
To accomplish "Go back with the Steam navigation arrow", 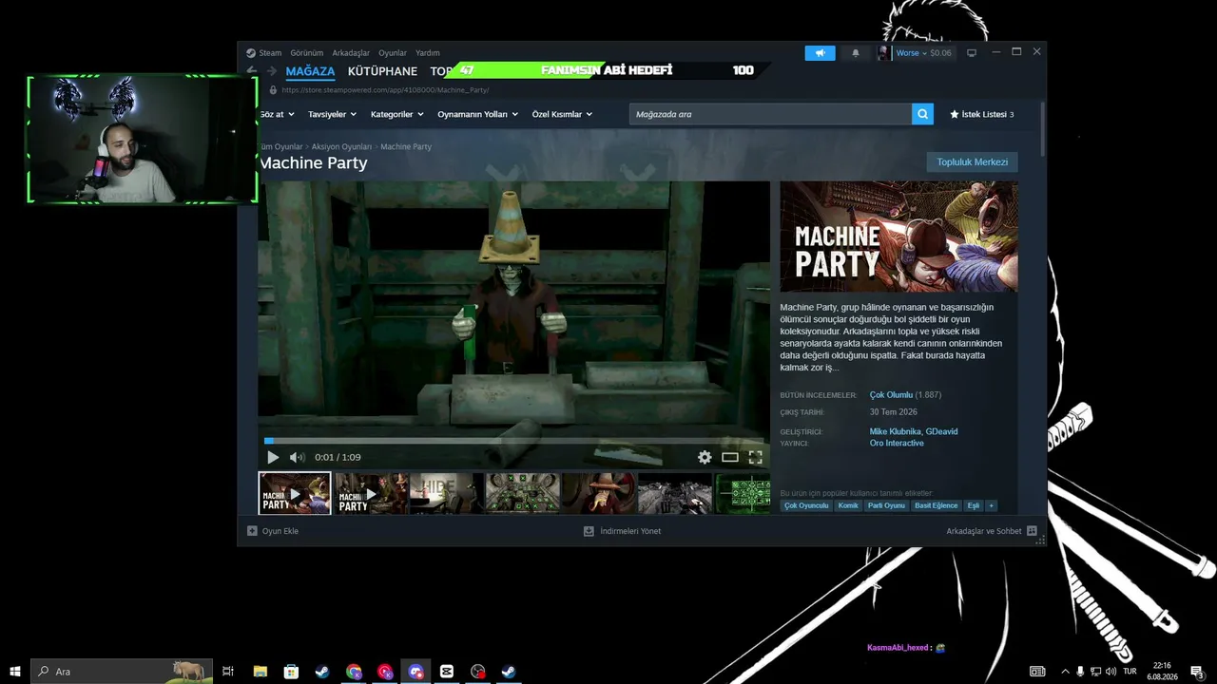I will click(x=252, y=71).
